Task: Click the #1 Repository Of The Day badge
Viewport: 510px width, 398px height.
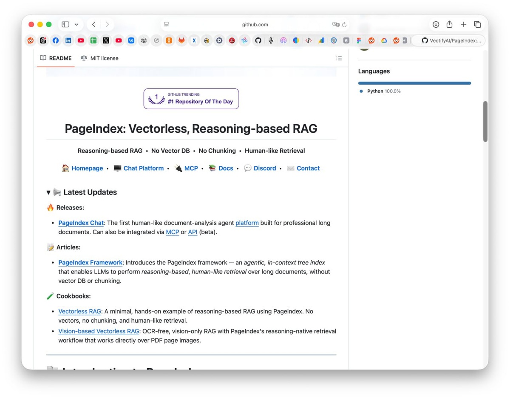Action: (x=191, y=99)
